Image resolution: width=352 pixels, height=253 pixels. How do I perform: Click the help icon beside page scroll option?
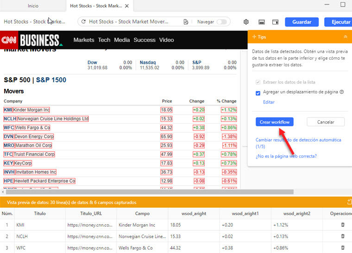tap(342, 92)
